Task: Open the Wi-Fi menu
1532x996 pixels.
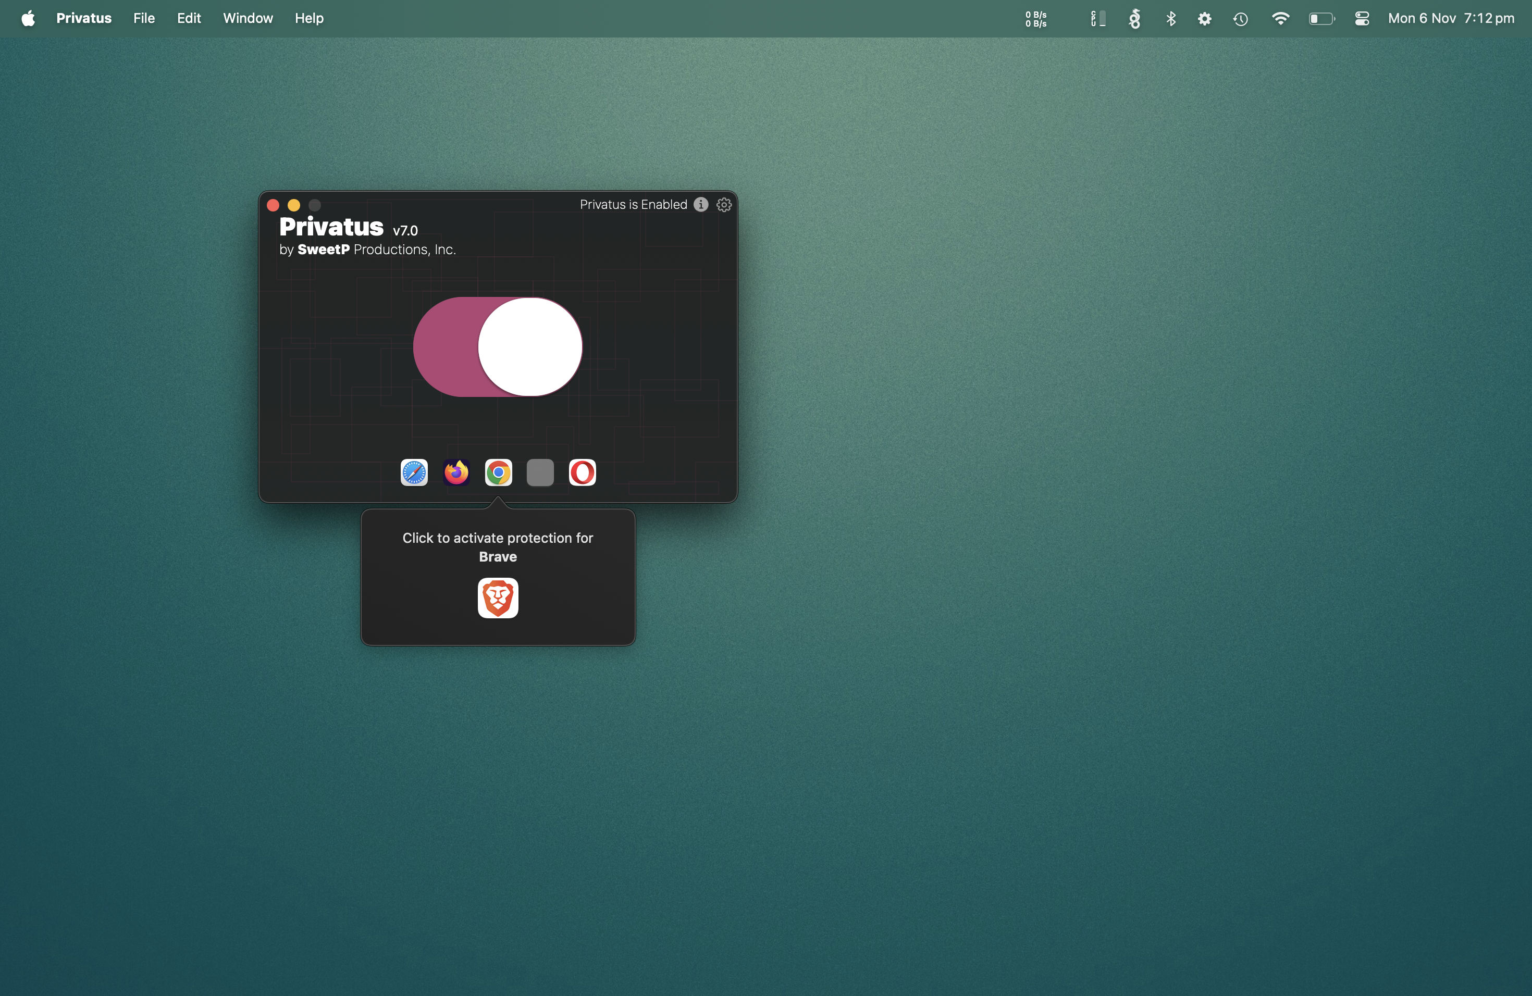Action: tap(1280, 19)
